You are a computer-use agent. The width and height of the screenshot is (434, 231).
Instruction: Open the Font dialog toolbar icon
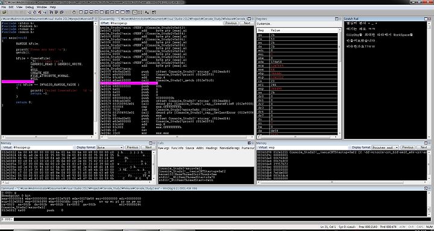[x=146, y=12]
